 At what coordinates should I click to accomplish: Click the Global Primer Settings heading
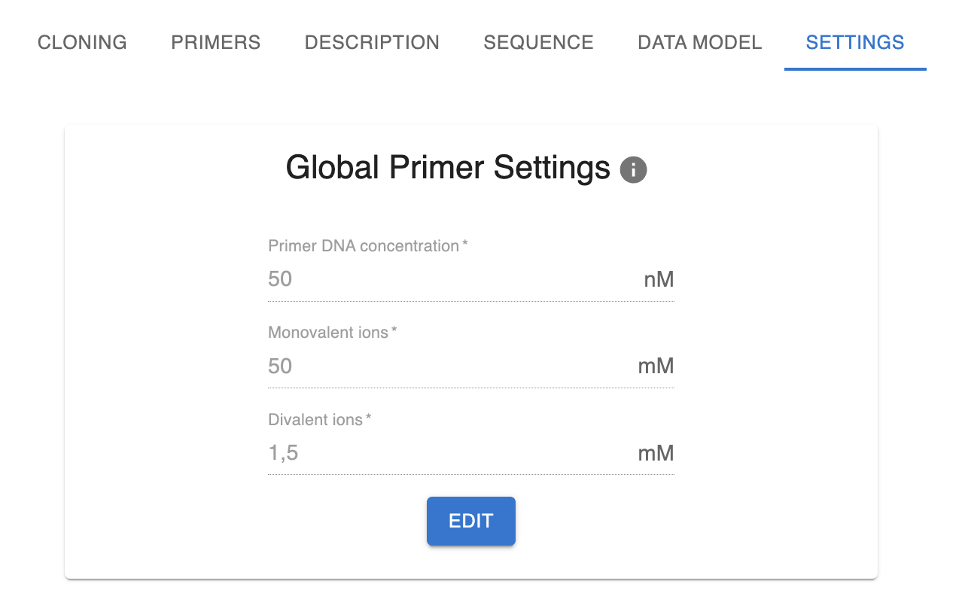tap(448, 168)
